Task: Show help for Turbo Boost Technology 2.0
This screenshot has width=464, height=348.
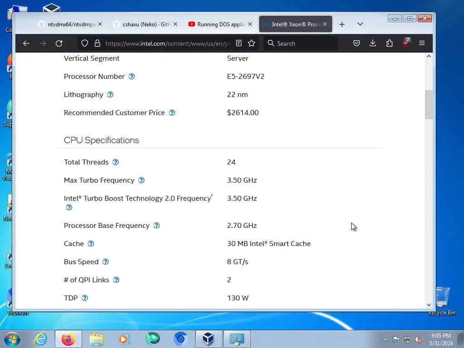Action: tap(69, 207)
